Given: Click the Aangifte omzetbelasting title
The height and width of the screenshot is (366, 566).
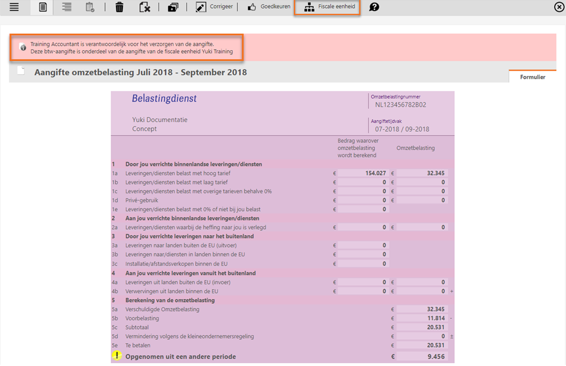Looking at the screenshot, I should (x=140, y=72).
